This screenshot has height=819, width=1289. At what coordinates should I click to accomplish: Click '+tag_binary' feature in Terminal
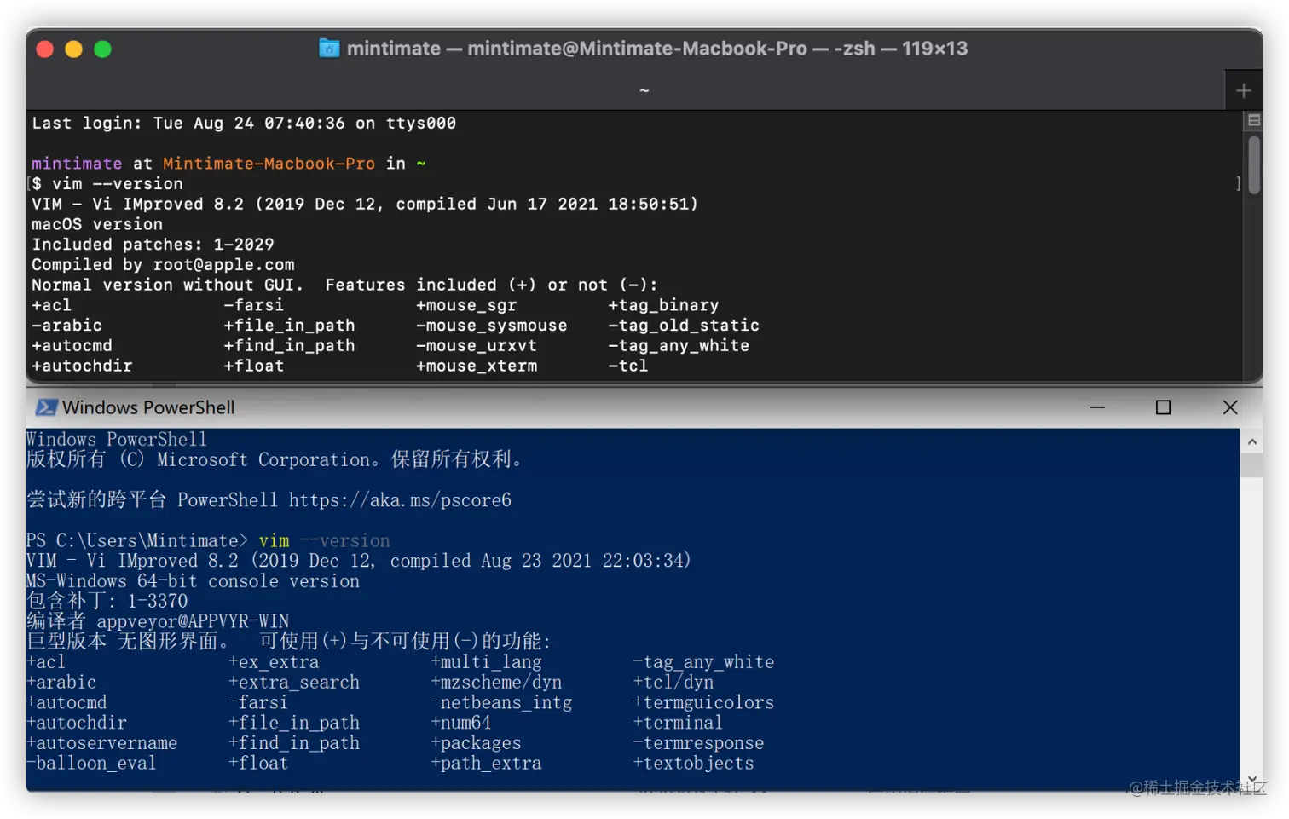pos(663,305)
